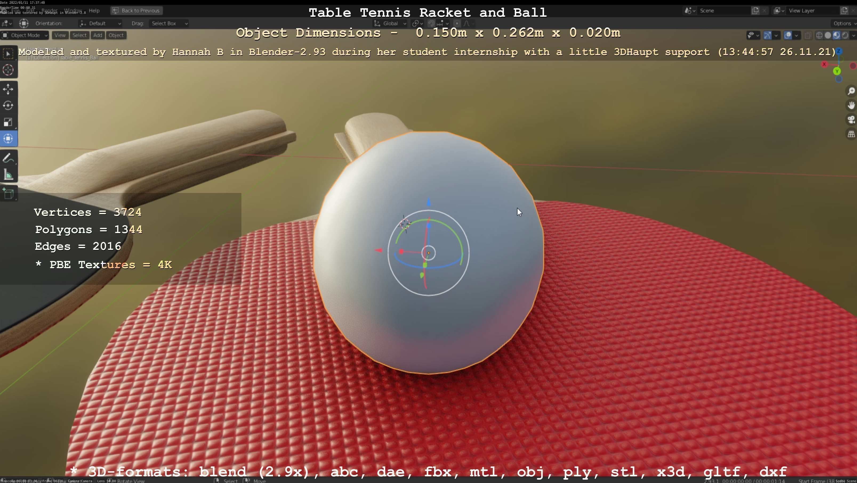Screen dimensions: 857x483
Task: Switch to wireframe viewport shading
Action: coord(819,36)
